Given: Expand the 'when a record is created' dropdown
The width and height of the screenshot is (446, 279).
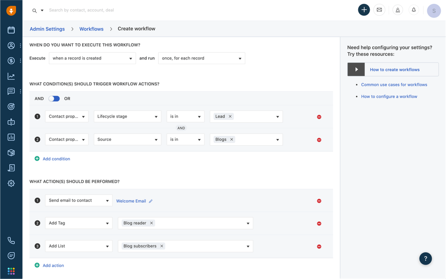Looking at the screenshot, I should click(92, 58).
